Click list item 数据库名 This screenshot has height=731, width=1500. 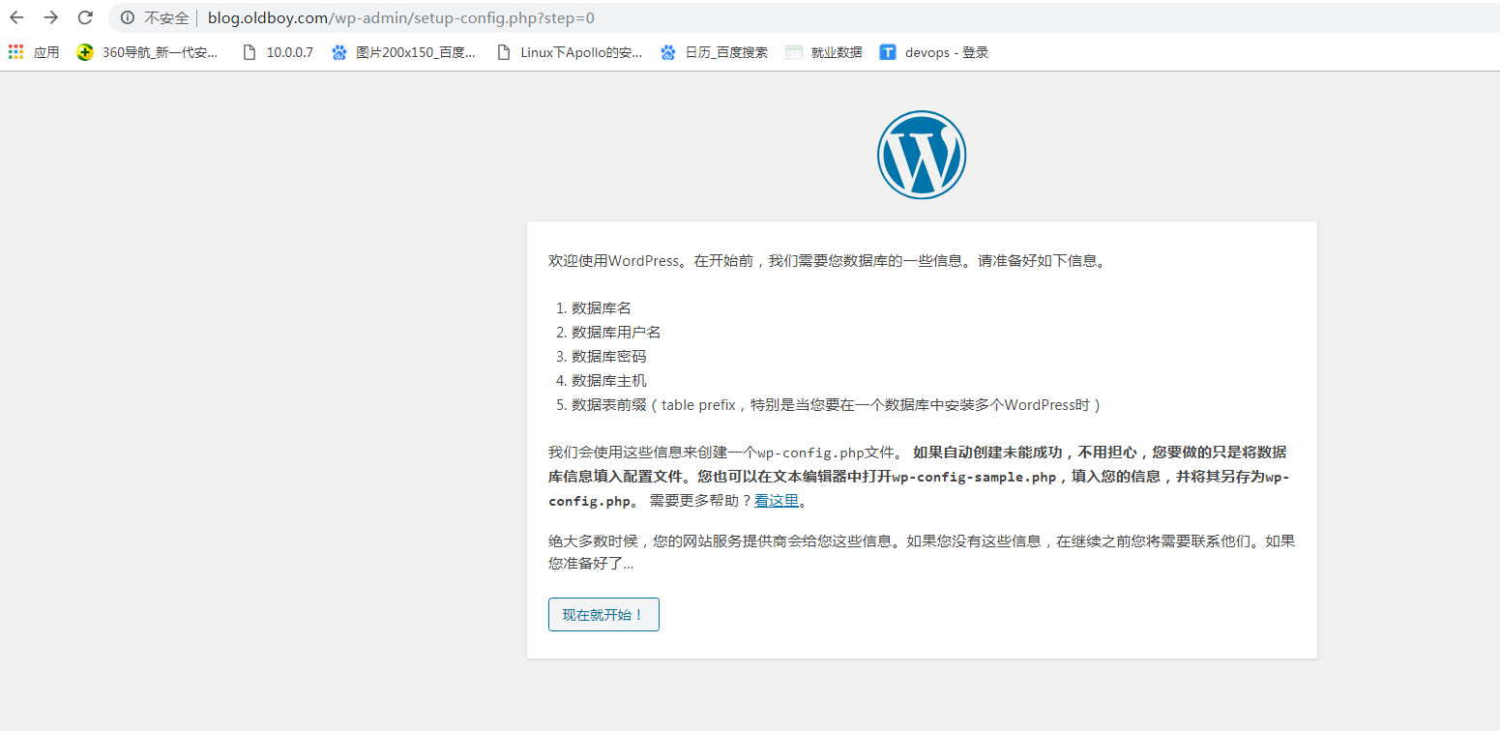(602, 308)
